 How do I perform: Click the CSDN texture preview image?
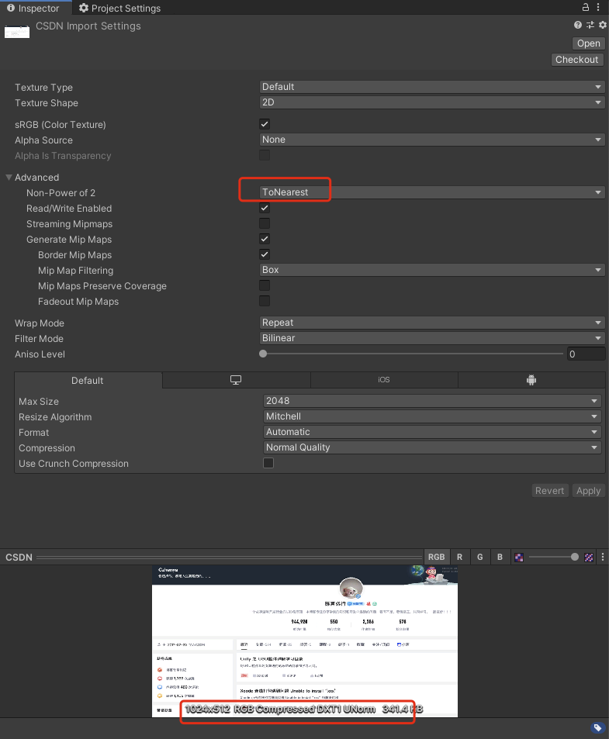(x=304, y=641)
